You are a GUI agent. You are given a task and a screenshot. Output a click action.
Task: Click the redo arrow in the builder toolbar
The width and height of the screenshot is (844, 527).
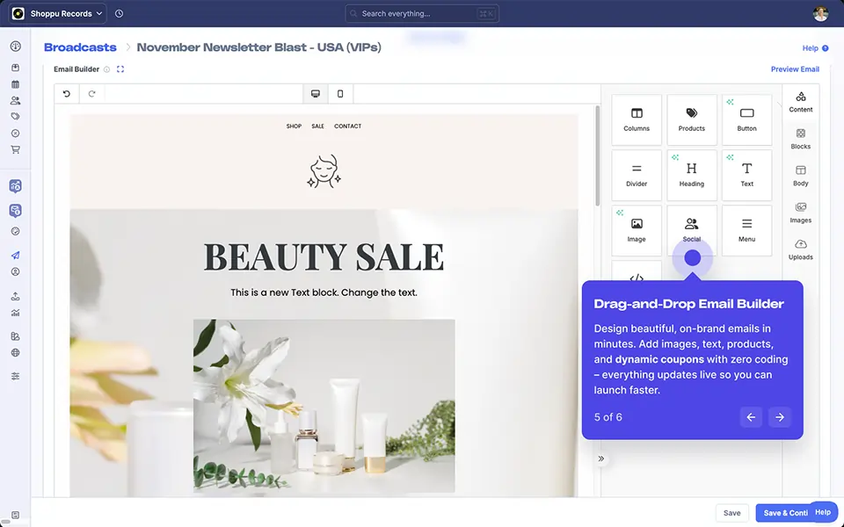91,93
